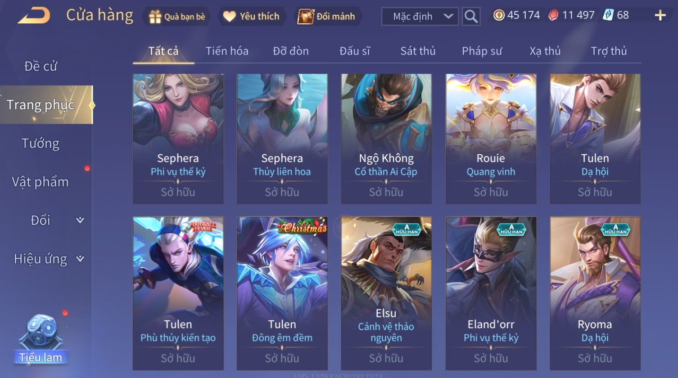Open the Quà bạn bè gift icon

coord(155,17)
